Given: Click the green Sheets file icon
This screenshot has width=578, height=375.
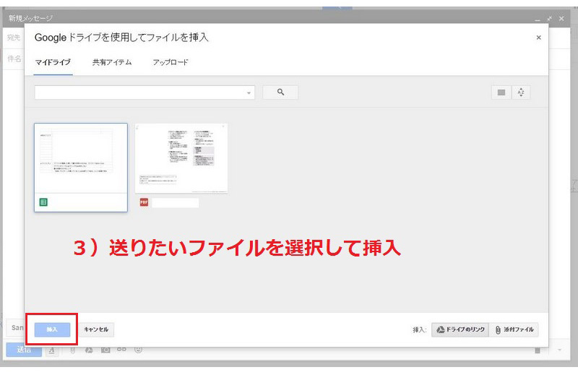Looking at the screenshot, I should 43,202.
